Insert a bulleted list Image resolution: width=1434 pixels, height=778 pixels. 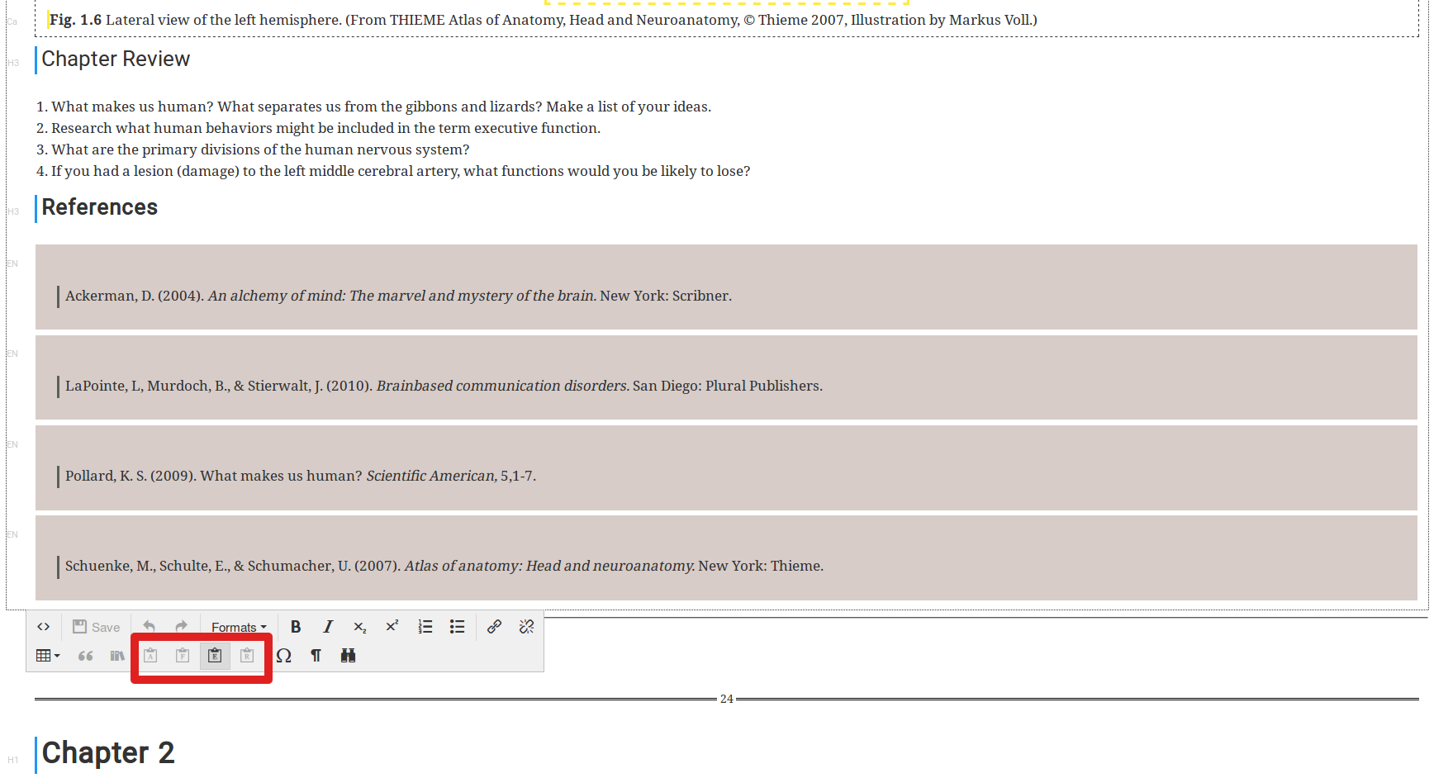point(458,627)
